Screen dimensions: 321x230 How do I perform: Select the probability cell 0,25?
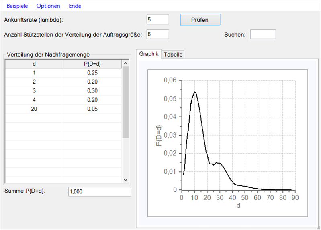[92, 73]
